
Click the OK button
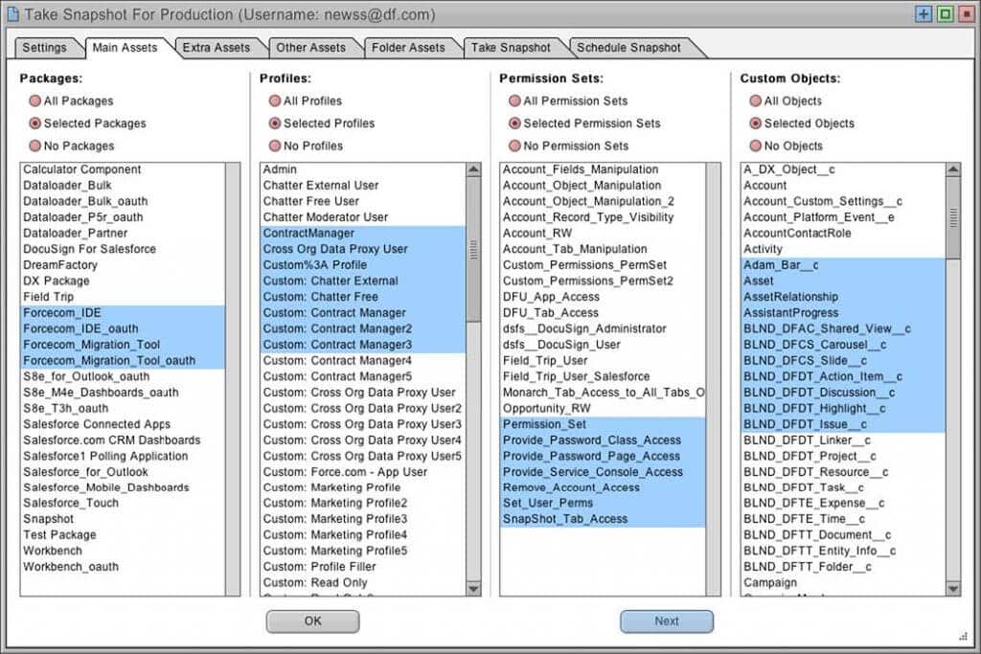point(313,620)
